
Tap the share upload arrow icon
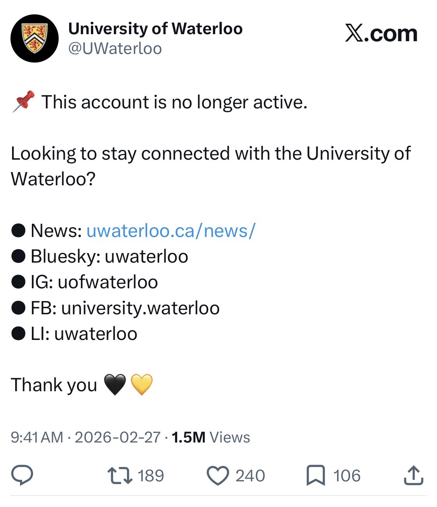click(413, 476)
